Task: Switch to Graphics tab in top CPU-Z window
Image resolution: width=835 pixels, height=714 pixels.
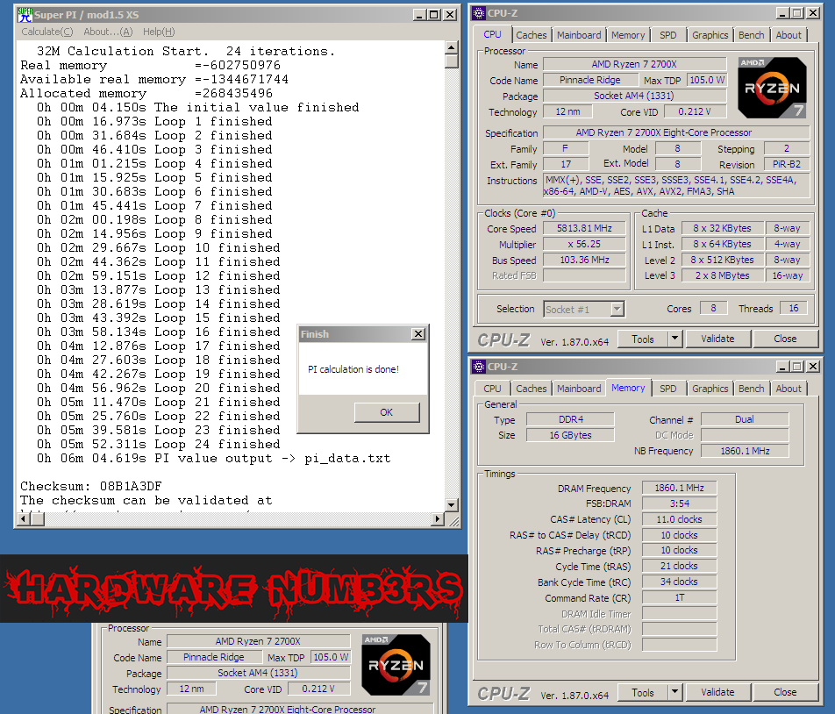Action: [710, 35]
